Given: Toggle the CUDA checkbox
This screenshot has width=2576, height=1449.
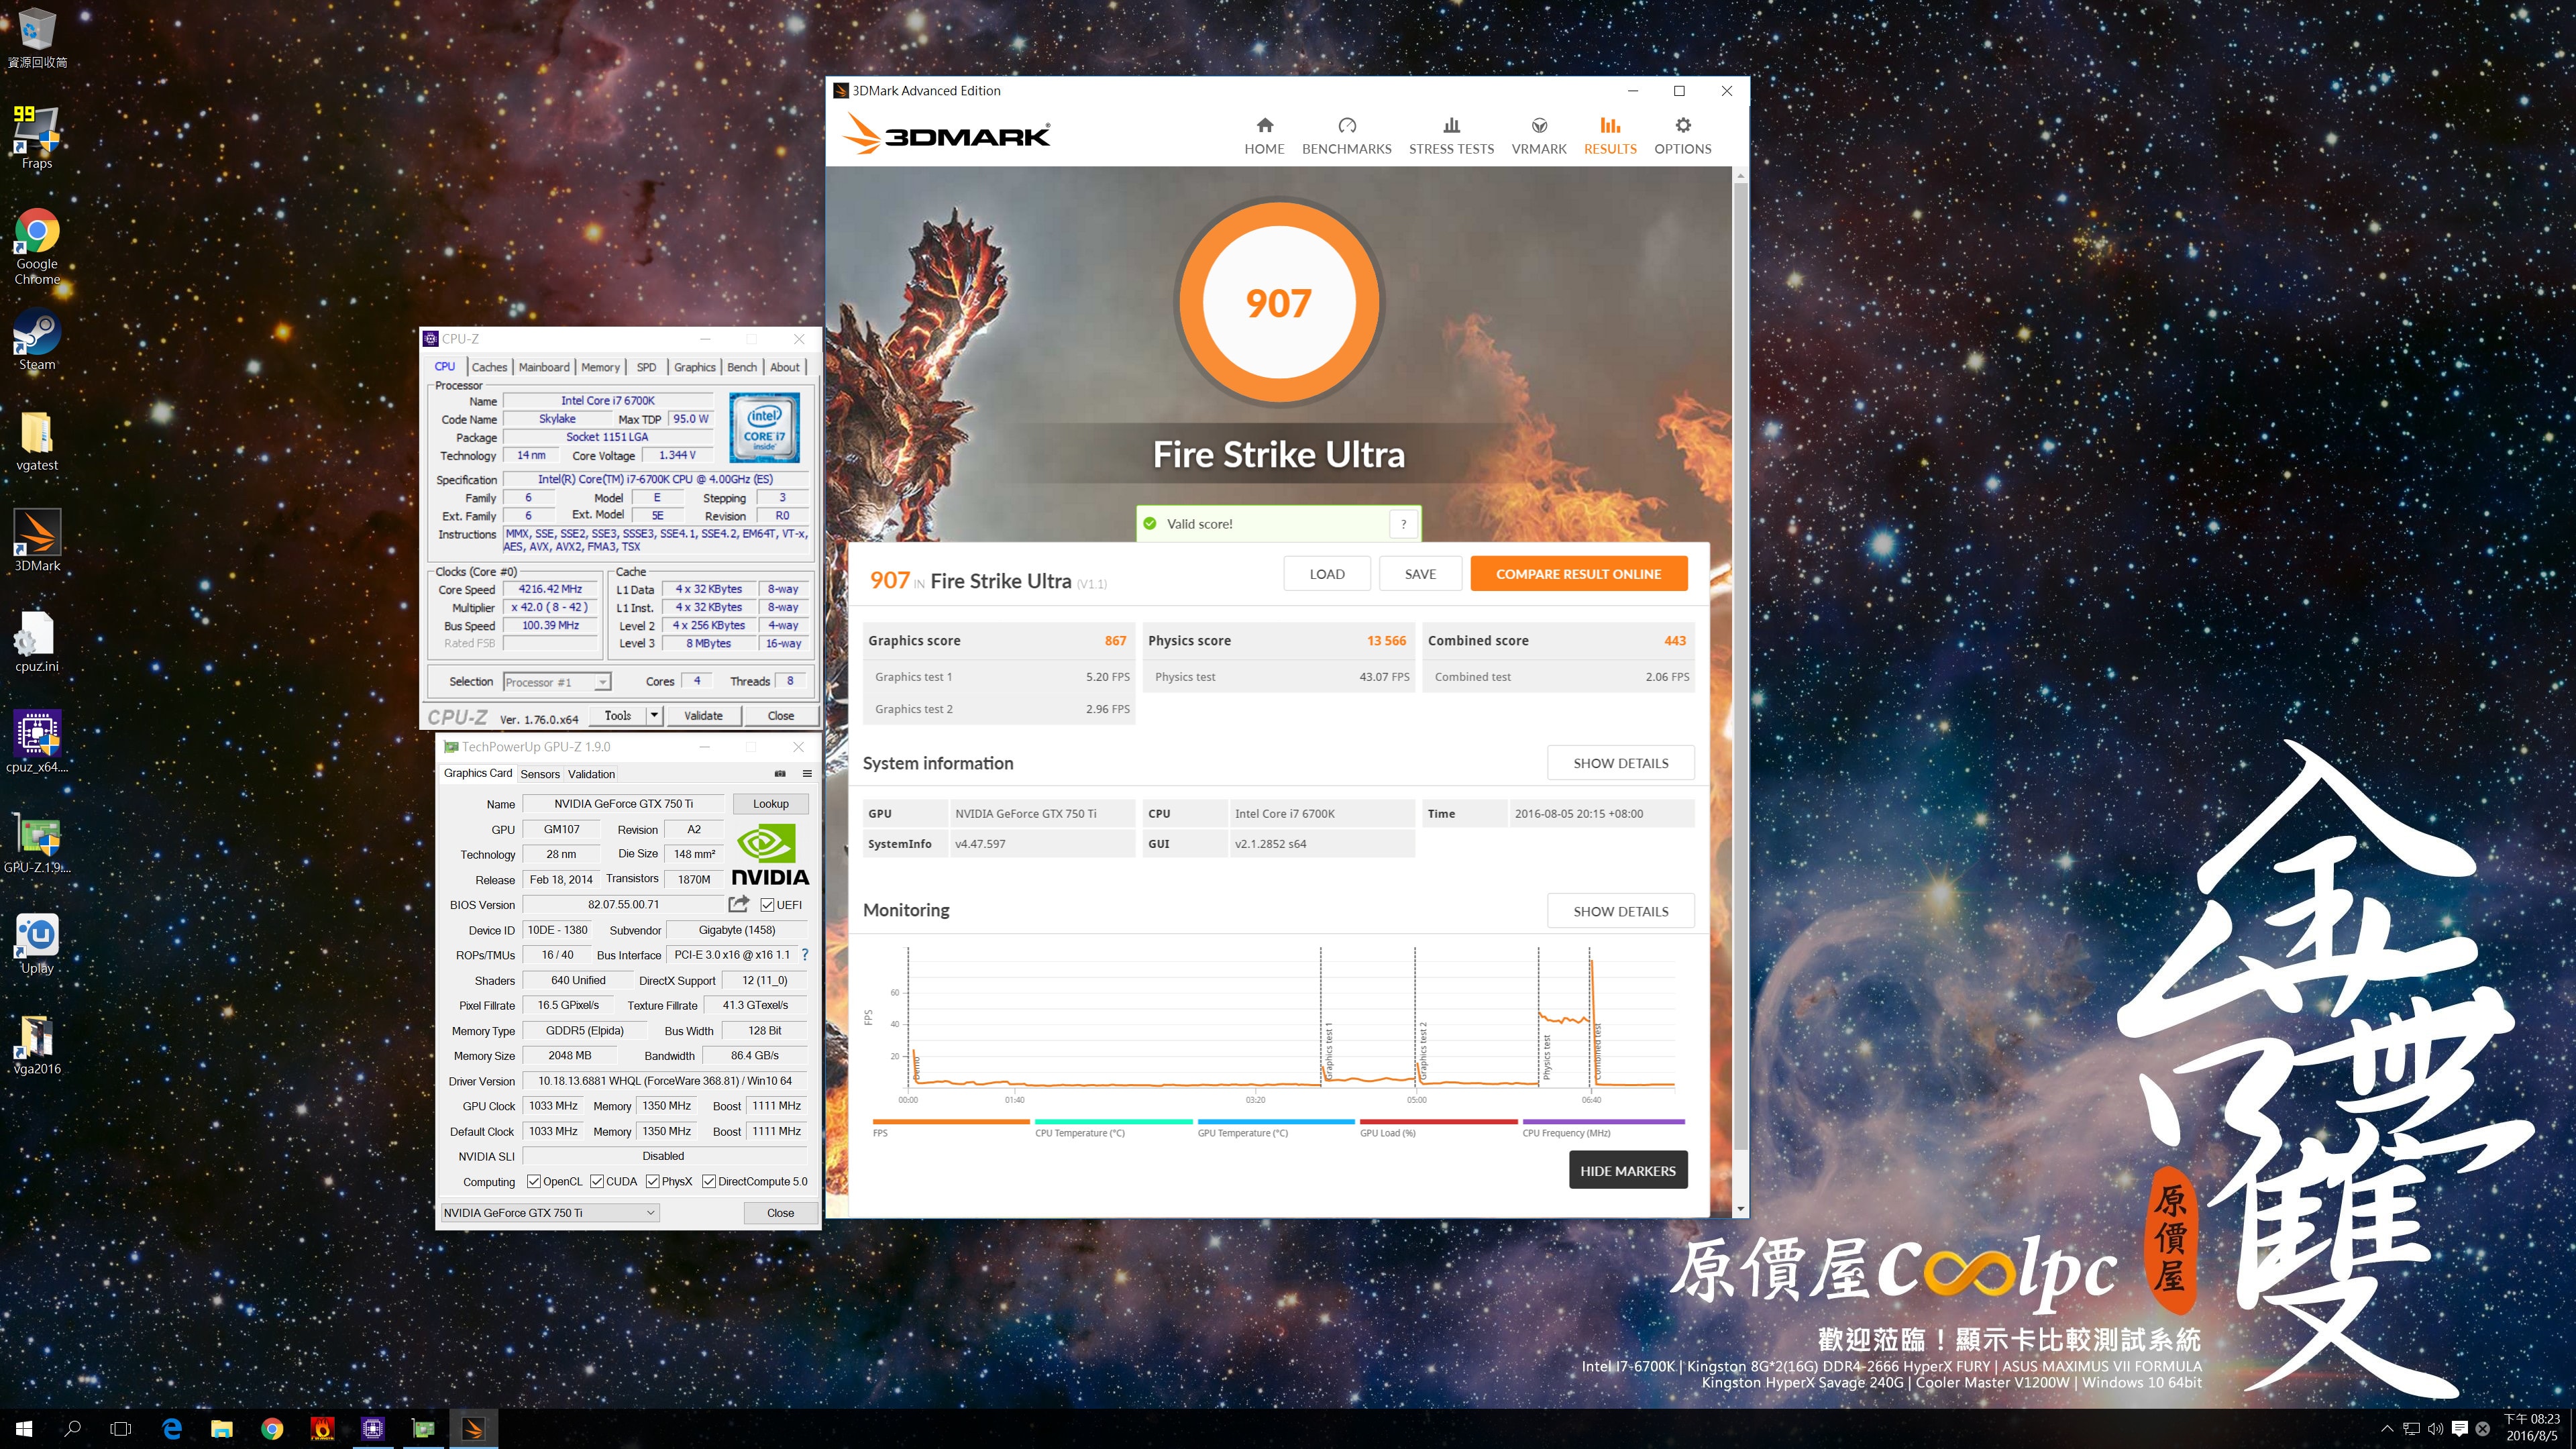Looking at the screenshot, I should tap(597, 1181).
